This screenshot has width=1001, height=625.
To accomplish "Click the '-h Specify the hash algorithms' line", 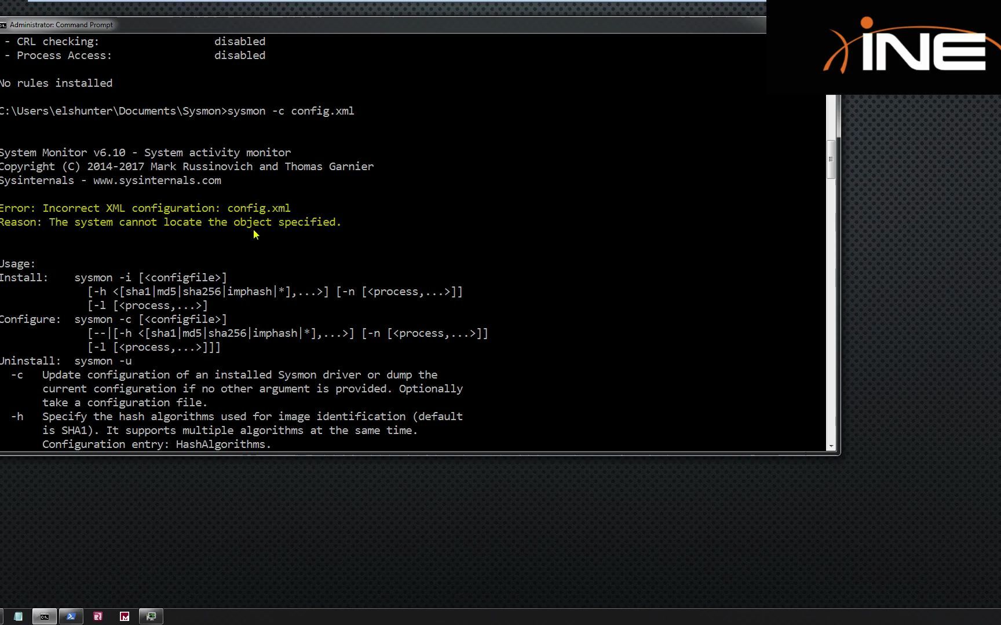I will [237, 417].
